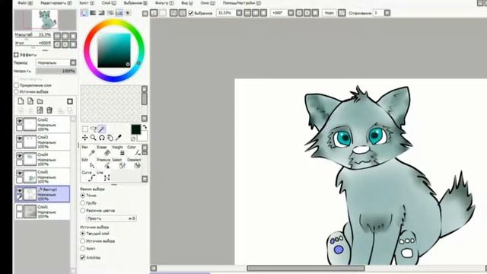Zoom out using the navigator minus button
Screen dimensions: 487x274
pyautogui.click(x=57, y=36)
